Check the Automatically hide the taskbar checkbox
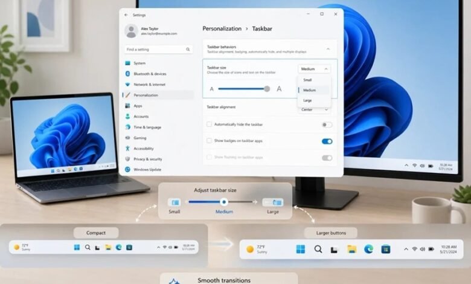Viewport: 471px width, 284px height. (209, 124)
